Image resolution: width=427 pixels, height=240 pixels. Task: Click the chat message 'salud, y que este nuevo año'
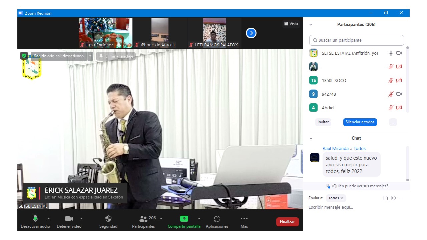click(352, 165)
